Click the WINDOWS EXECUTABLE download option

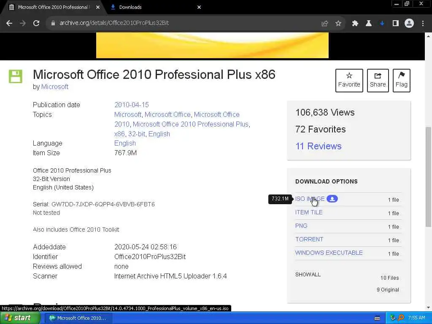click(329, 253)
